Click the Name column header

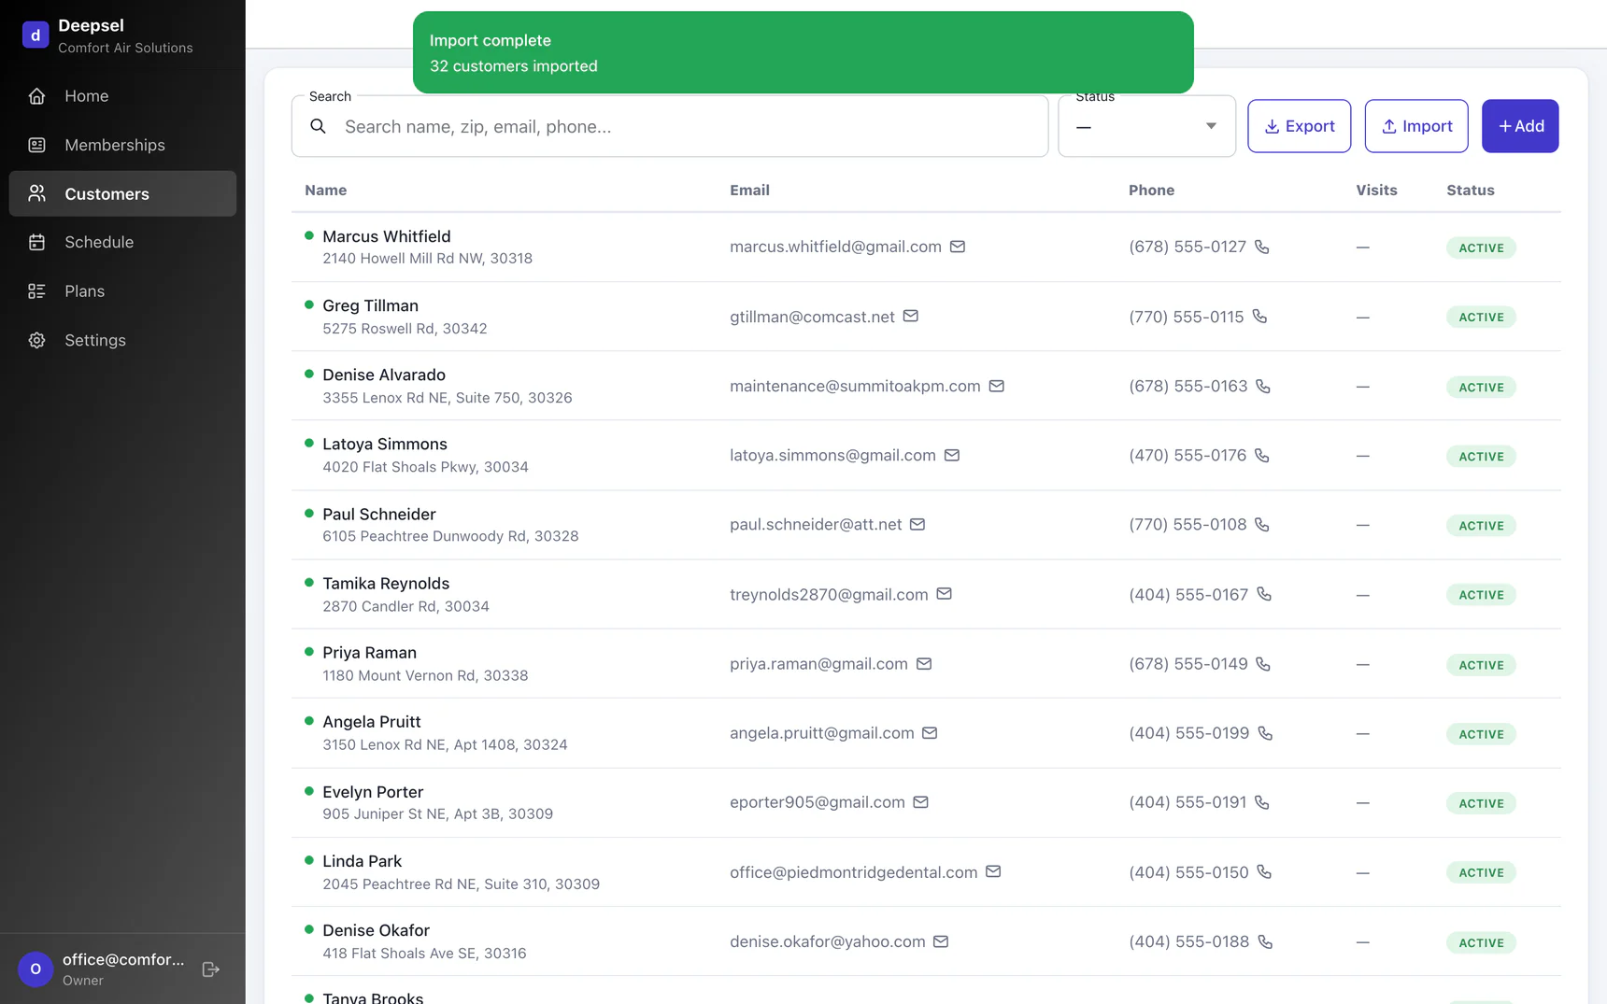click(x=325, y=190)
